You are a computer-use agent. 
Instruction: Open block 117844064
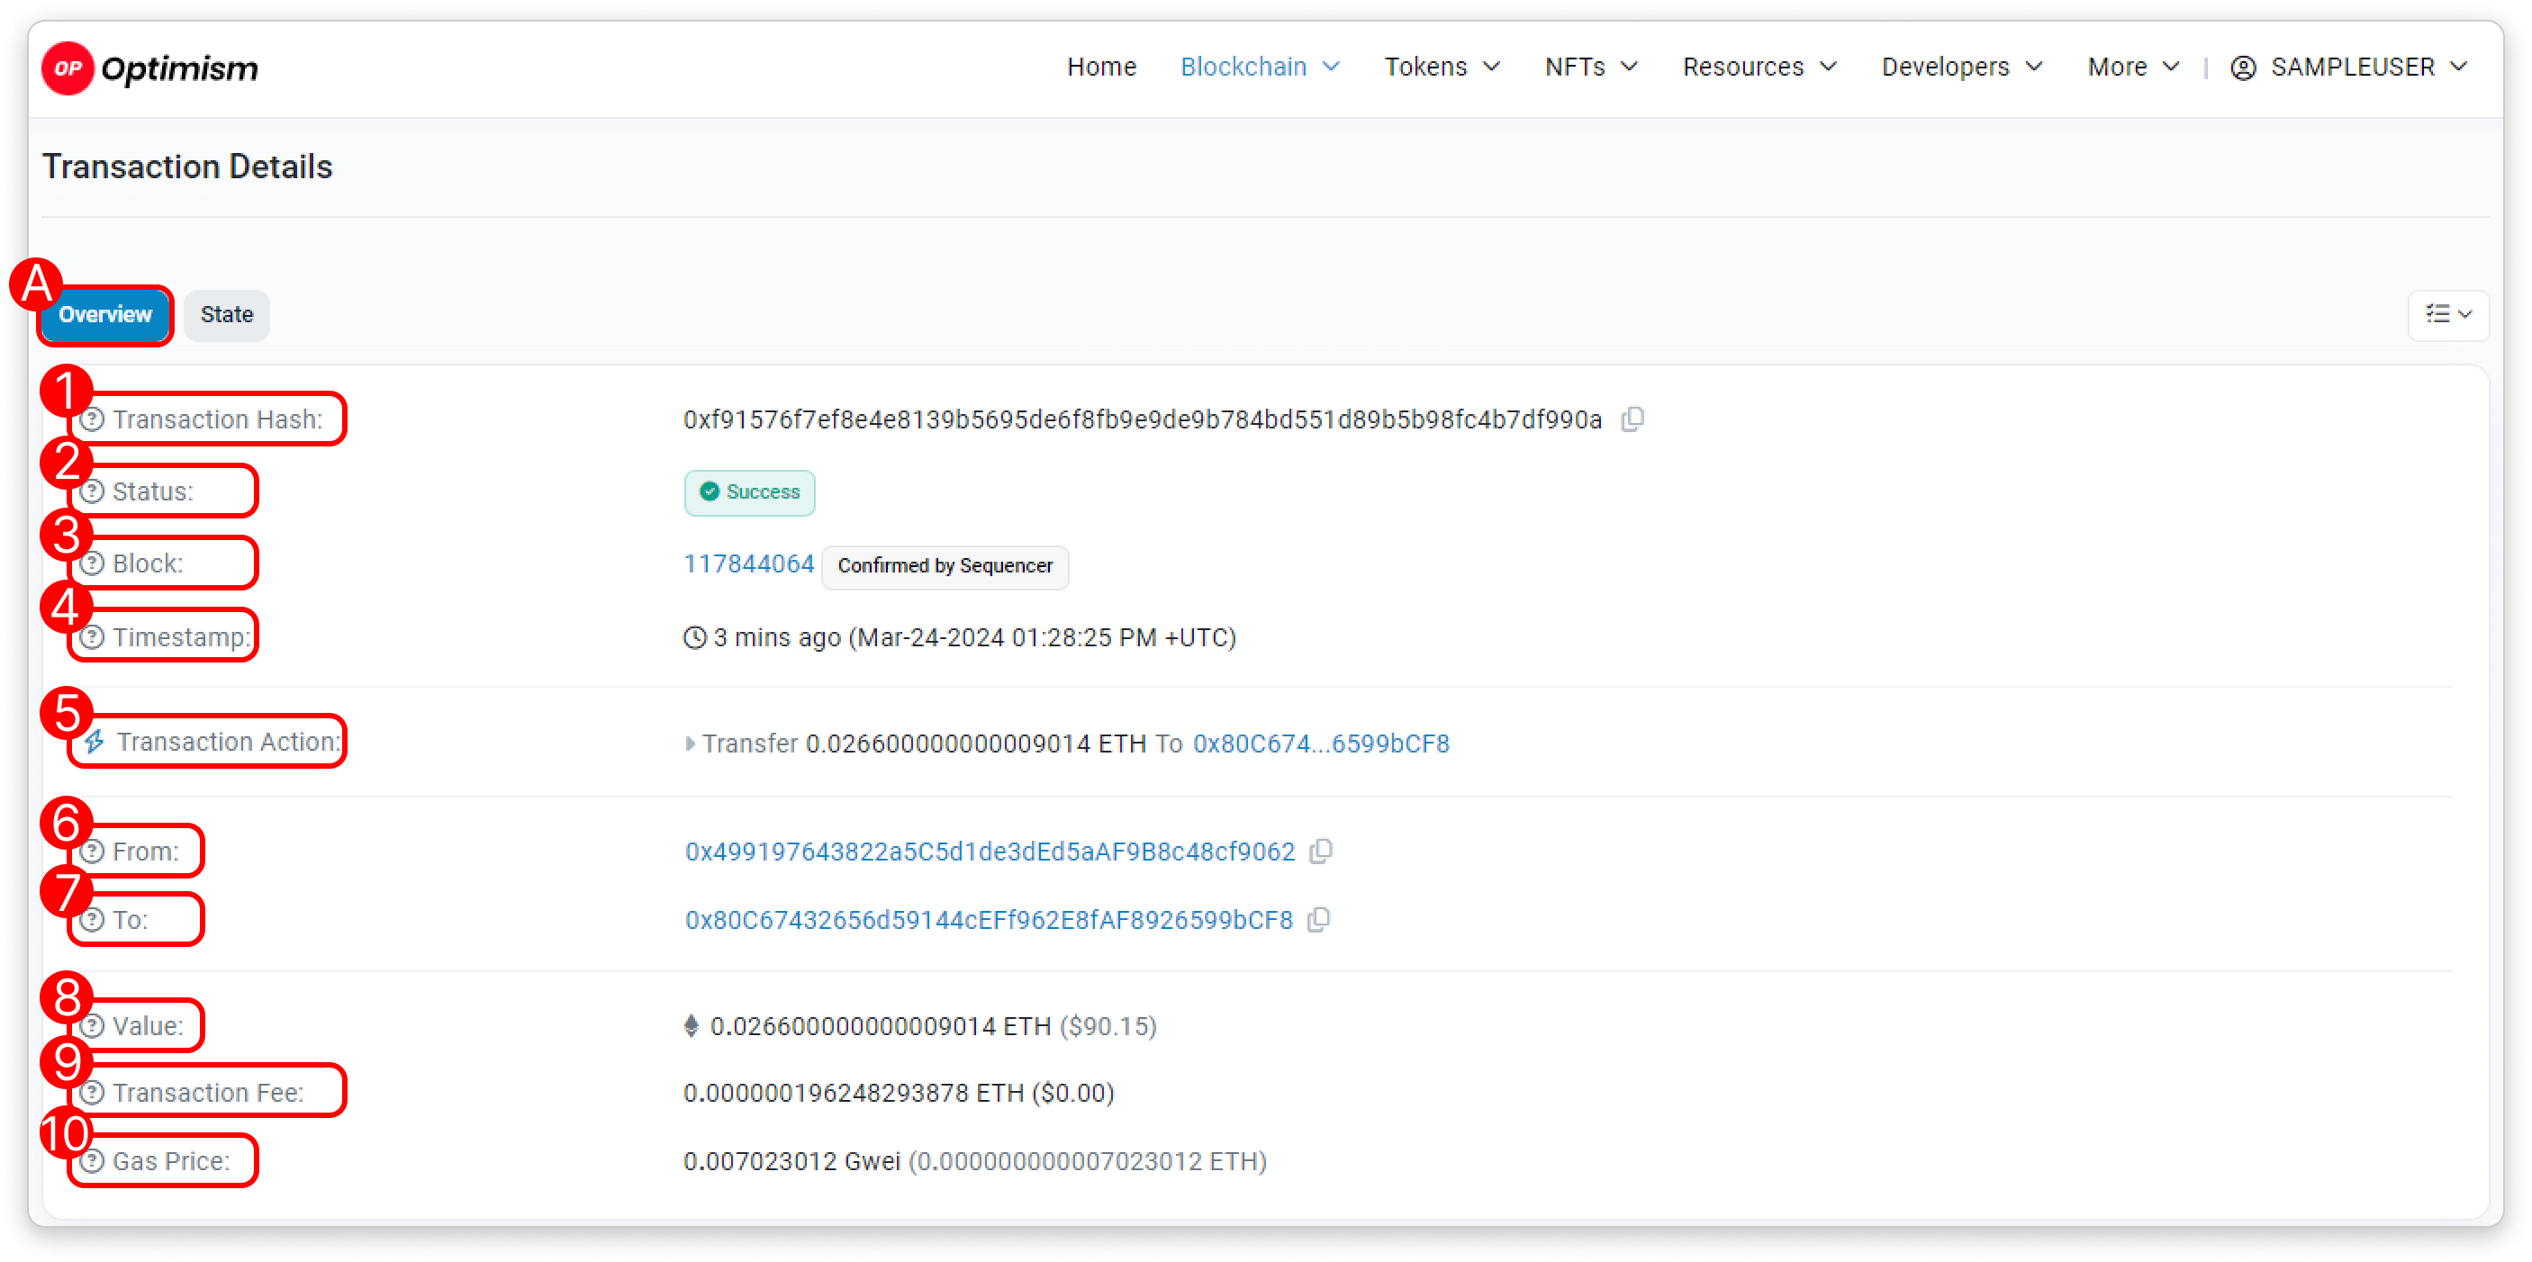click(x=749, y=564)
